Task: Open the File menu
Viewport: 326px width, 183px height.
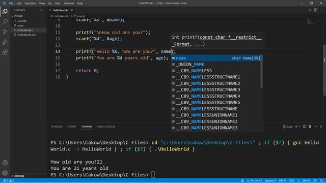Action: (x=11, y=4)
